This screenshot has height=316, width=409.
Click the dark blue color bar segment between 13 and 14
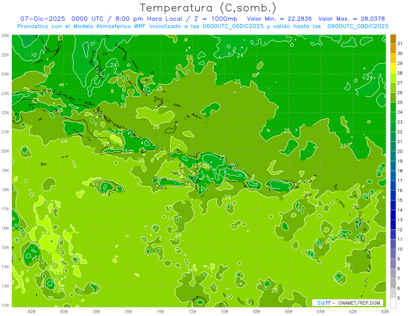(393, 215)
